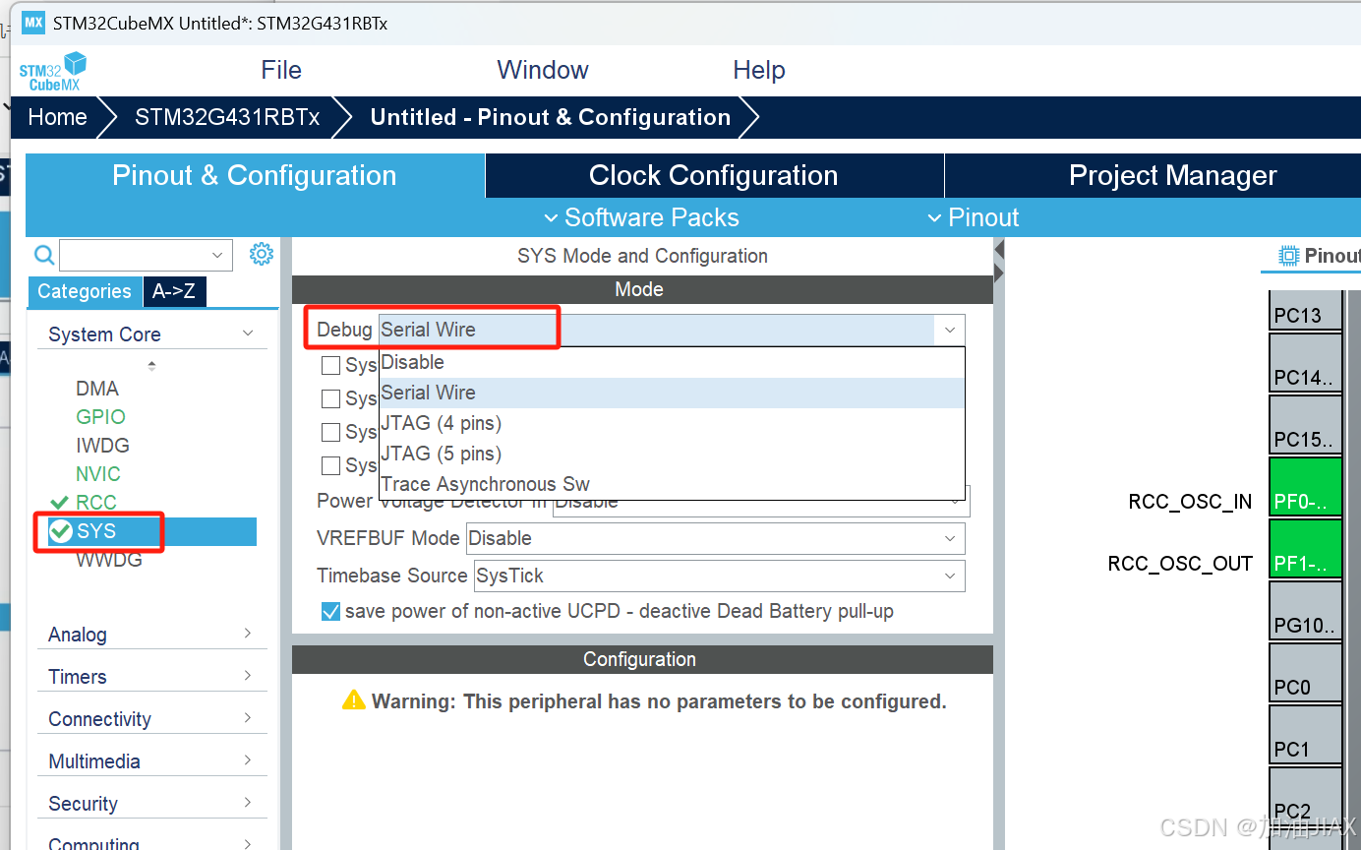Go to the Home breadcrumb

point(57,117)
